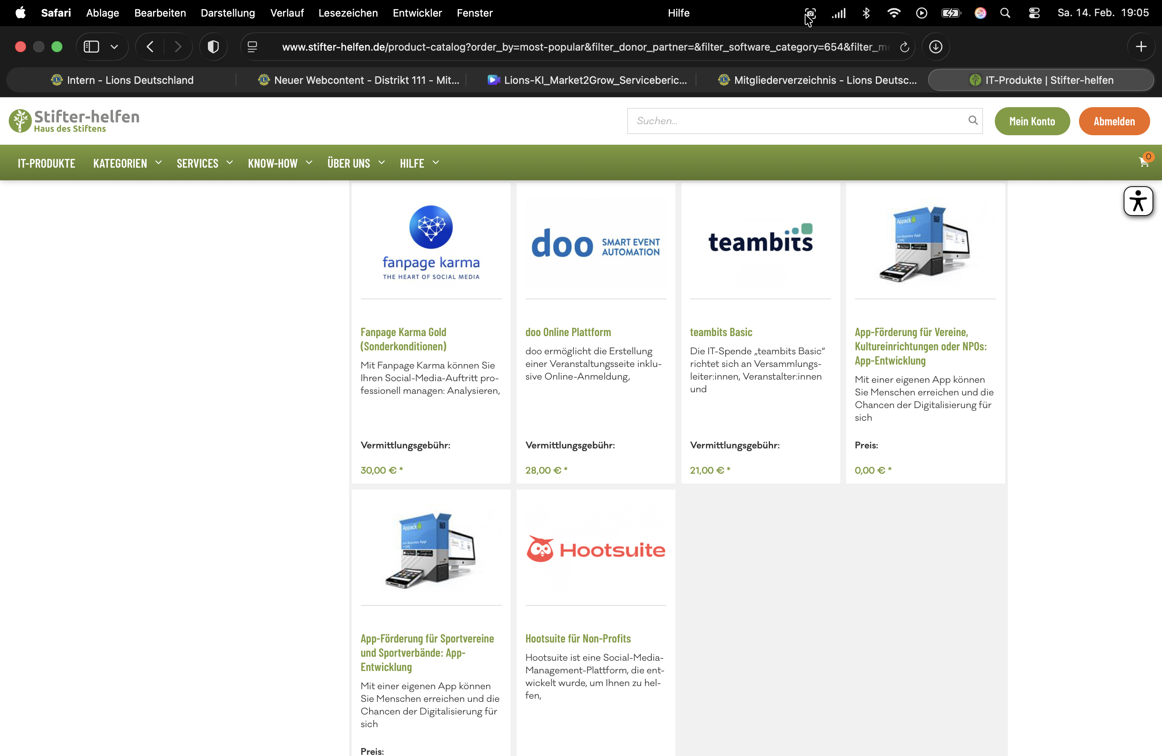Image resolution: width=1162 pixels, height=756 pixels.
Task: Click the Mein Konto button
Action: (1032, 121)
